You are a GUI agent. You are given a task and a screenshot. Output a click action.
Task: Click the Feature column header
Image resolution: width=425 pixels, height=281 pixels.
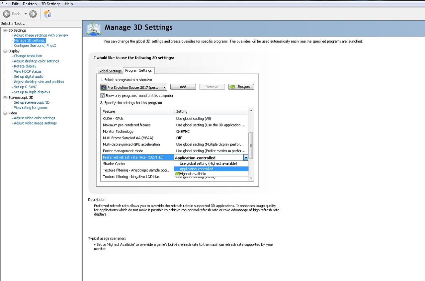[138, 111]
